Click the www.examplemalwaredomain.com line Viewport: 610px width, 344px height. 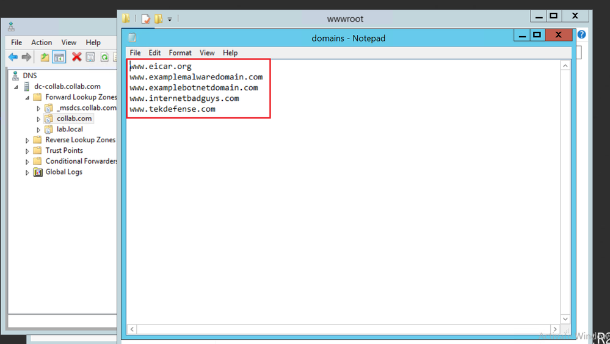pyautogui.click(x=196, y=77)
